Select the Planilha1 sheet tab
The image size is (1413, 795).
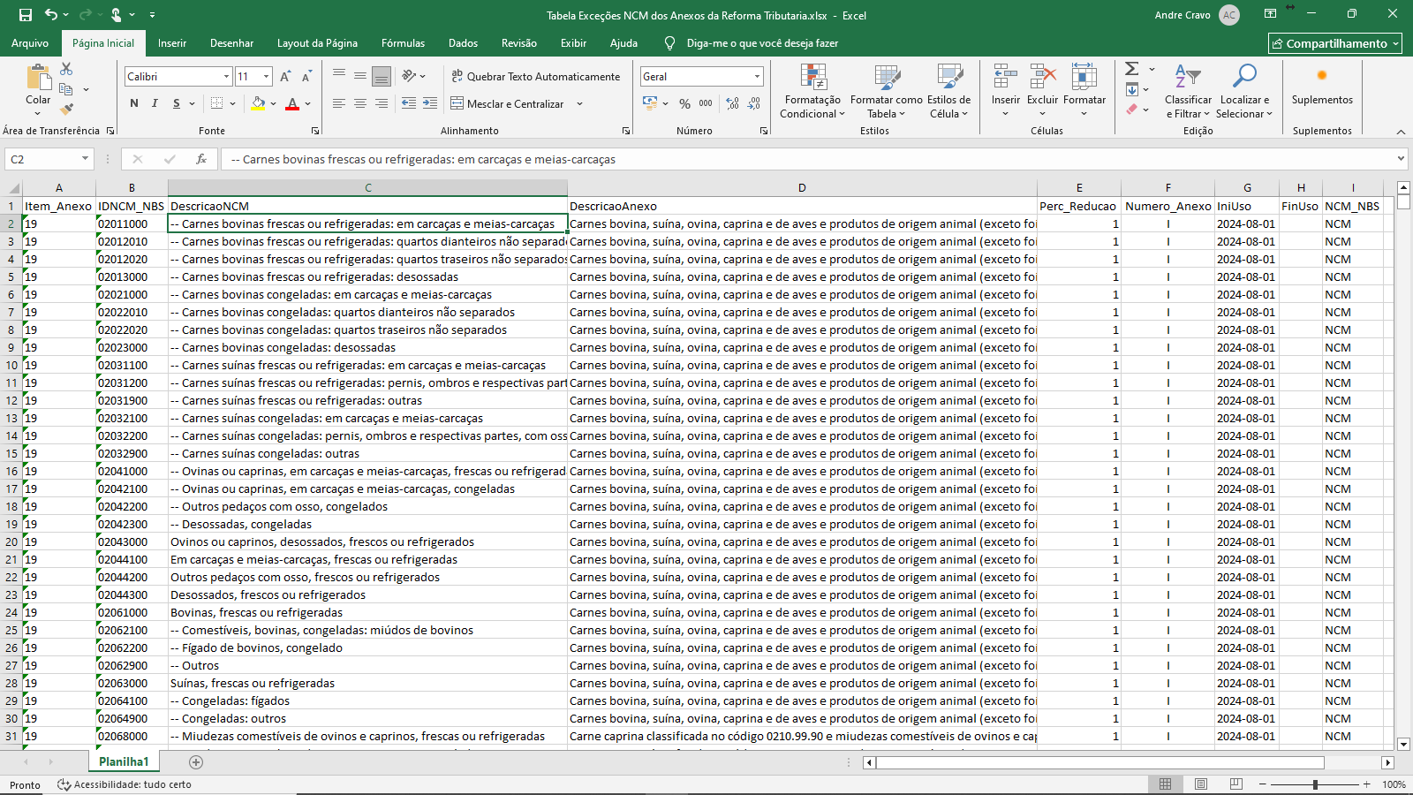point(124,761)
